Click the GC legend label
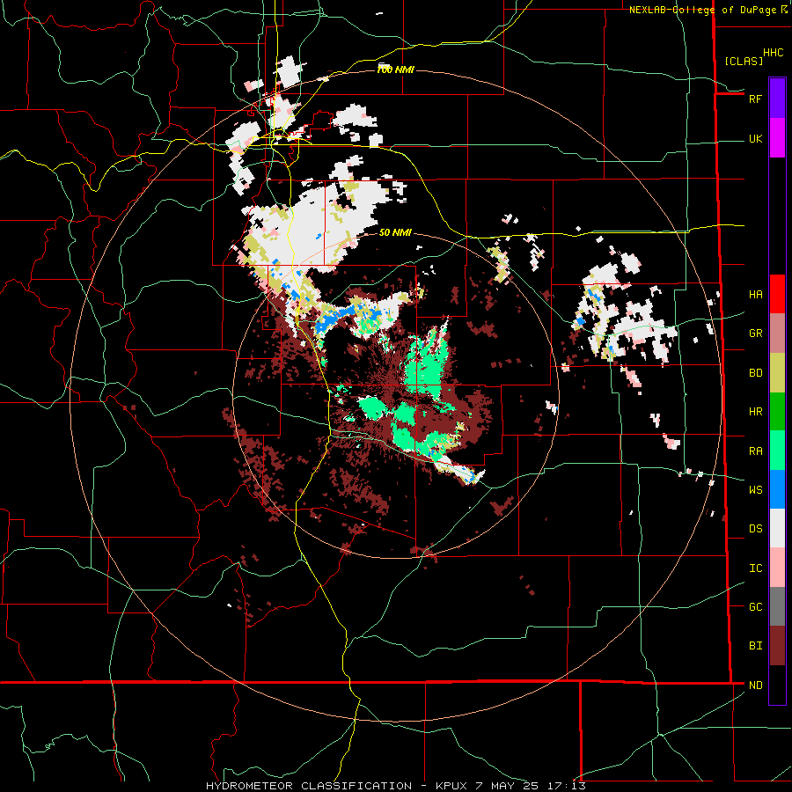 pyautogui.click(x=755, y=606)
